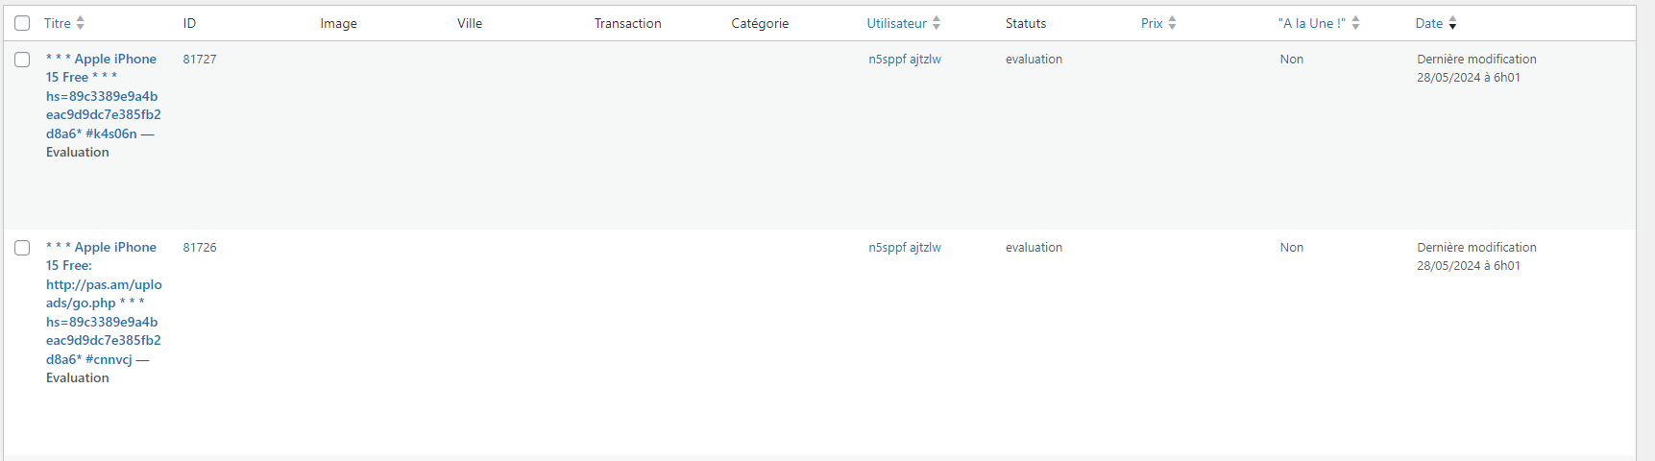1655x461 pixels.
Task: Sort the list by Titre column
Action: (58, 23)
